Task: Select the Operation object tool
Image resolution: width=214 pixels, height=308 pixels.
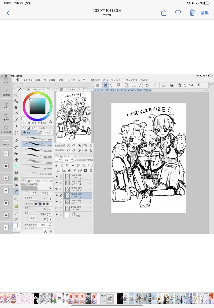Action: coord(16,101)
